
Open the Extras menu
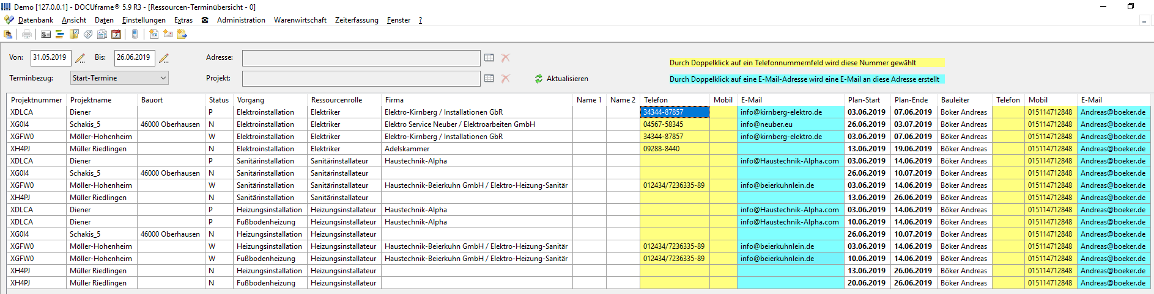(x=183, y=20)
